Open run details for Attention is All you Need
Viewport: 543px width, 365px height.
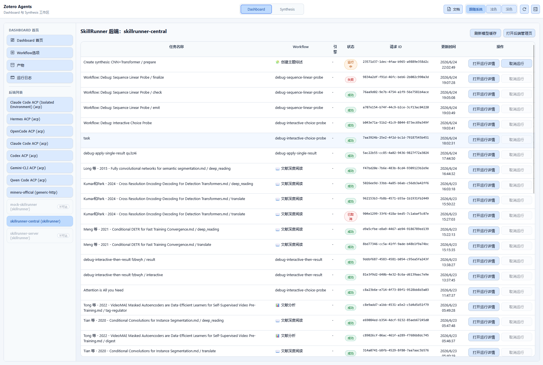(x=484, y=292)
